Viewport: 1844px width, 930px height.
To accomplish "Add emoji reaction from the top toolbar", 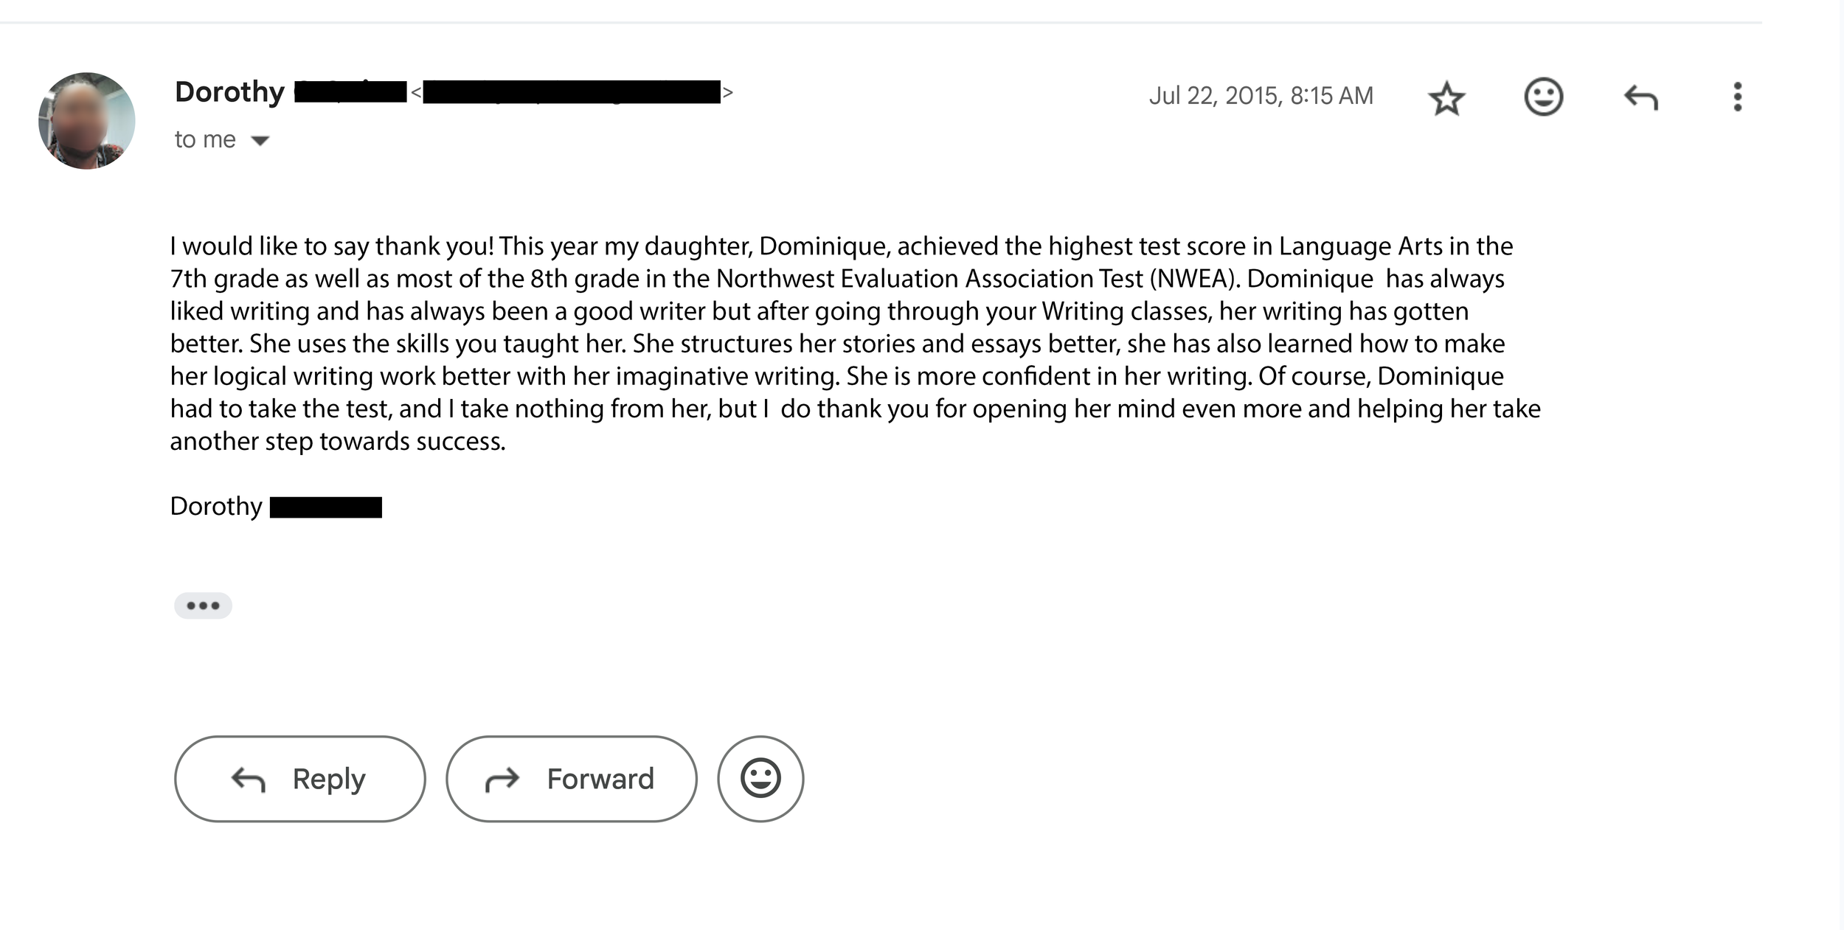I will coord(1543,97).
